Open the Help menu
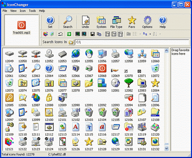The width and height of the screenshot is (192, 158). [42, 11]
